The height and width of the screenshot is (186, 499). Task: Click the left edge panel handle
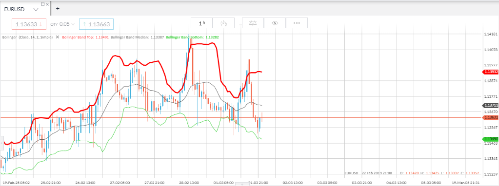click(1, 144)
